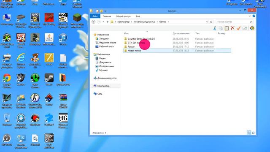
Task: Select Документы in the navigation pane
Action: click(x=105, y=62)
